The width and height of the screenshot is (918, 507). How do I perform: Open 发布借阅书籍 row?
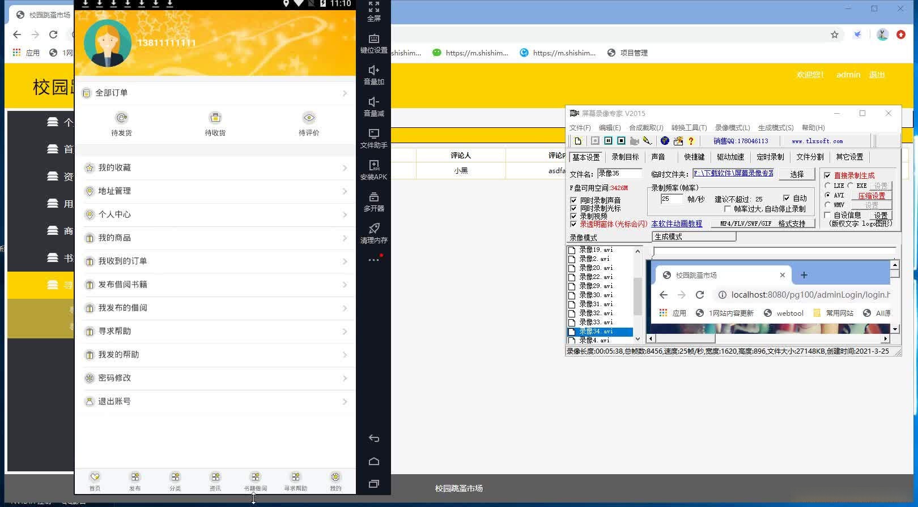pos(215,284)
